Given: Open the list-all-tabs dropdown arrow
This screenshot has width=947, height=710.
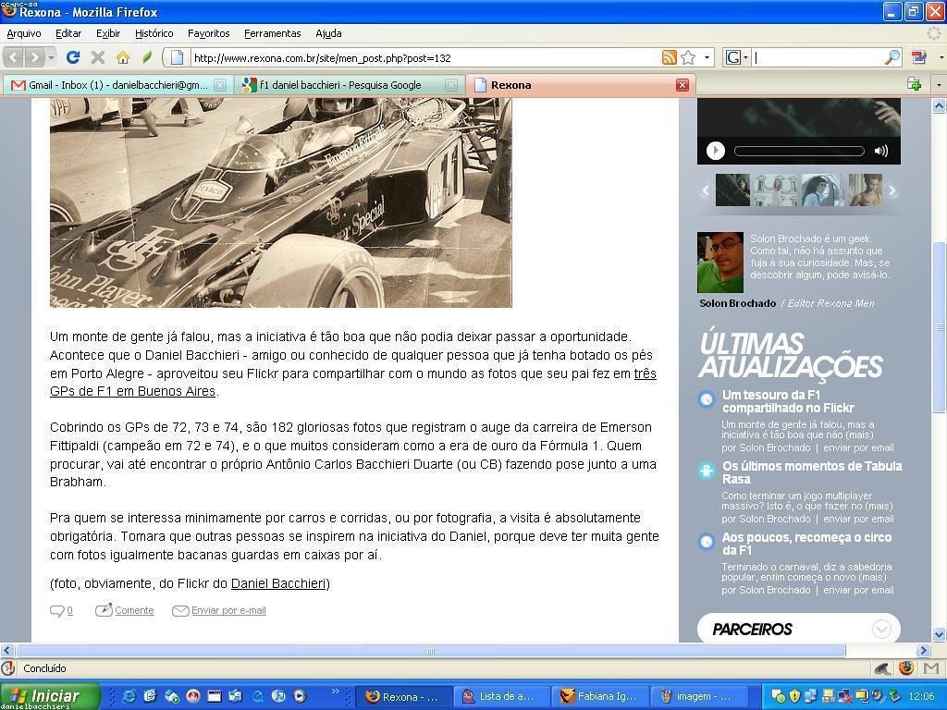Looking at the screenshot, I should 938,85.
